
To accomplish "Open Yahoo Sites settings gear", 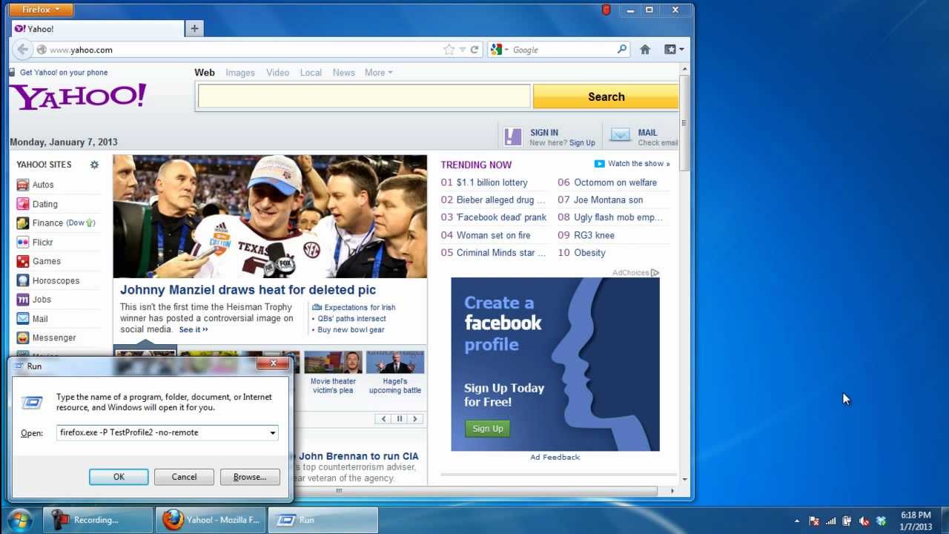I will [x=94, y=165].
